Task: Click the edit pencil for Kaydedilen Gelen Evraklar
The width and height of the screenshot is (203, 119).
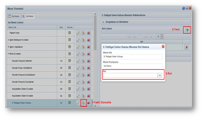Action: pyautogui.click(x=78, y=89)
